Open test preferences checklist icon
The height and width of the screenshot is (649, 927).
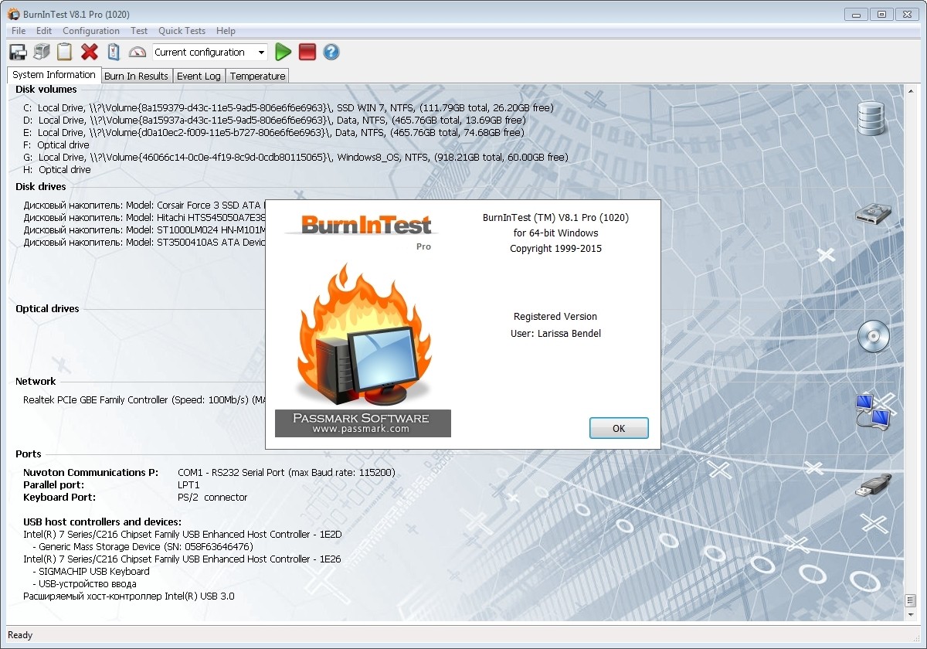click(114, 52)
